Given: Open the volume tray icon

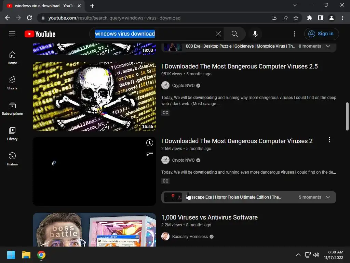Looking at the screenshot, I should click(316, 255).
